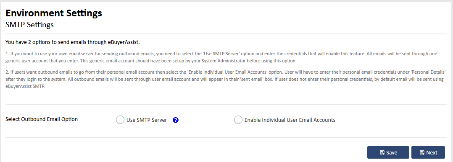Click the icon inside the Next button
This screenshot has height=162, width=453.
click(x=422, y=152)
